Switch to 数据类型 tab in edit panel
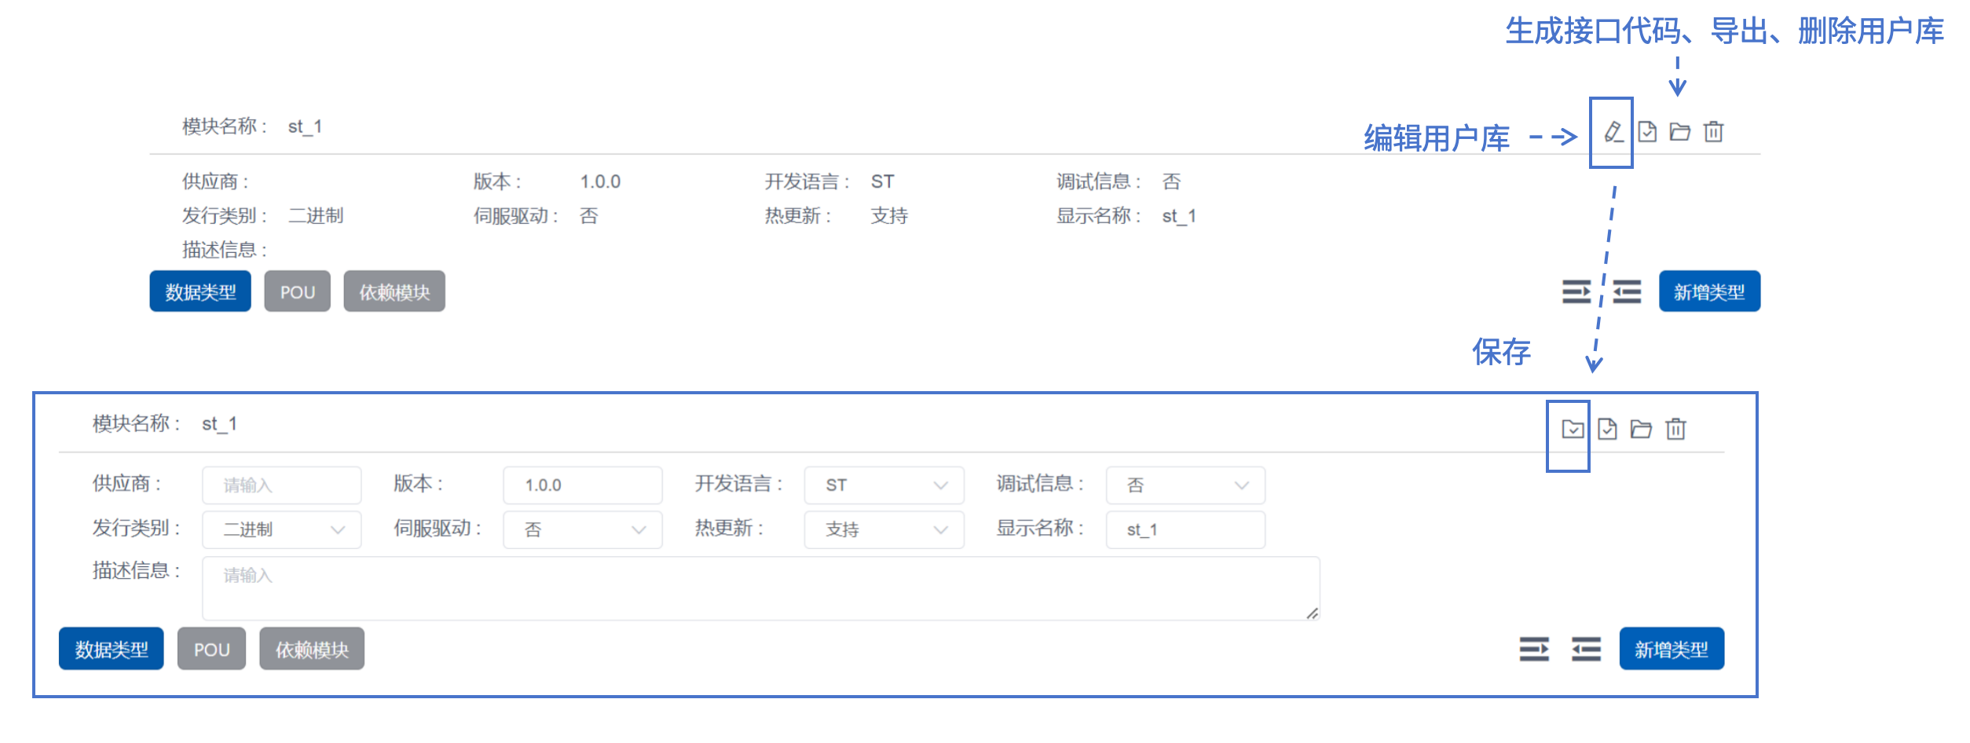Image resolution: width=1970 pixels, height=743 pixels. pyautogui.click(x=111, y=649)
